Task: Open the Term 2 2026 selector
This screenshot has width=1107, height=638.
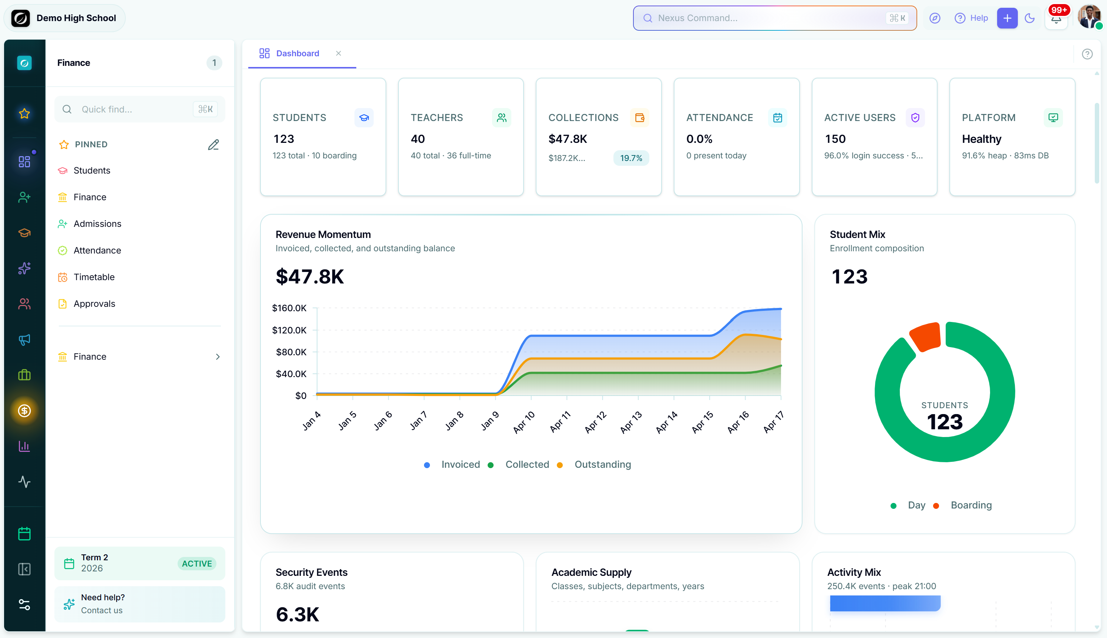Action: click(140, 563)
